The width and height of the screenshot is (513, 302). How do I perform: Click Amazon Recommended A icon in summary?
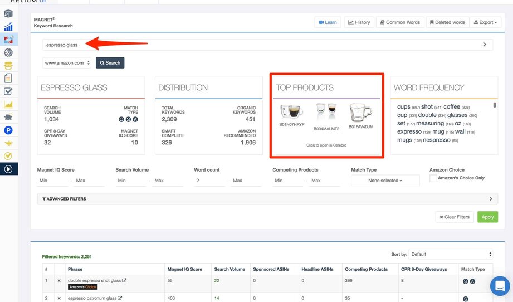click(135, 119)
